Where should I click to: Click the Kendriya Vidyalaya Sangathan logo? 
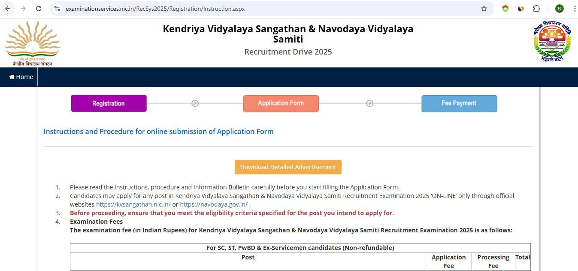[x=33, y=43]
